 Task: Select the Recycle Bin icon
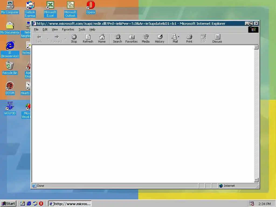(x=10, y=68)
